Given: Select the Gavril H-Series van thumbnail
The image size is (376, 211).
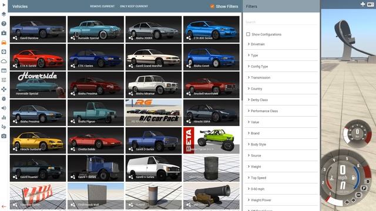Looking at the screenshot, I should pos(153,168).
